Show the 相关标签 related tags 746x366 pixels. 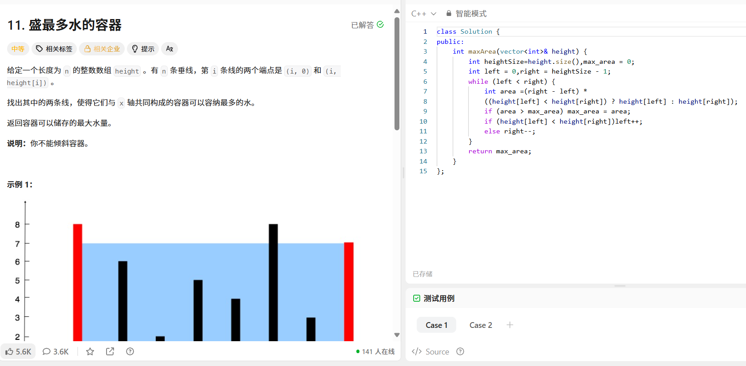pyautogui.click(x=54, y=49)
